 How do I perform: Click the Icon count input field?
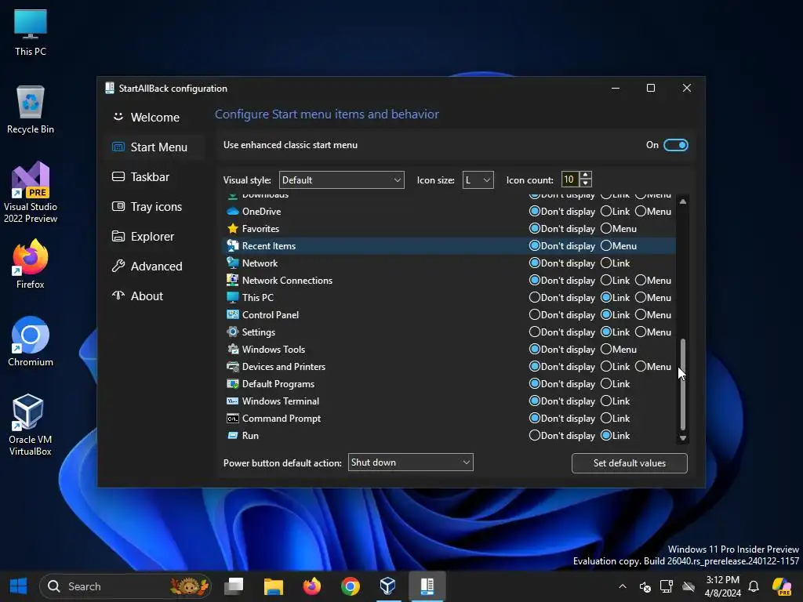tap(570, 180)
